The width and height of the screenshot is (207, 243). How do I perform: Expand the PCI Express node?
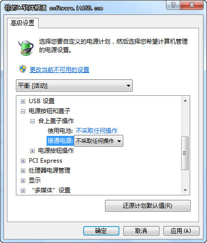(23, 161)
